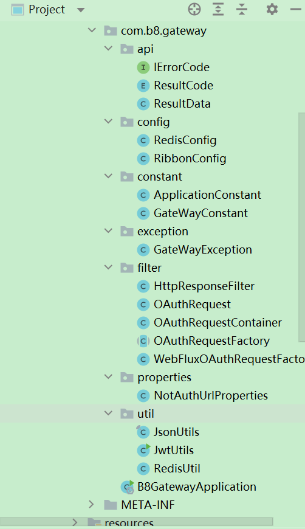Screen dimensions: 305x529
Task: Open NotAuthUrlProperties in the tree
Action: pos(211,395)
